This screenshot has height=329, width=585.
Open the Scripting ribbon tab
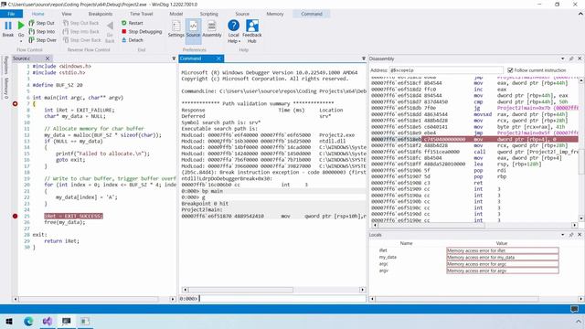(209, 14)
